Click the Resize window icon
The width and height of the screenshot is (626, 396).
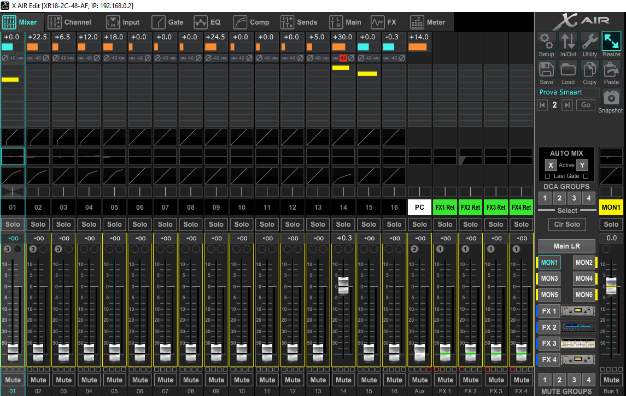[x=611, y=42]
